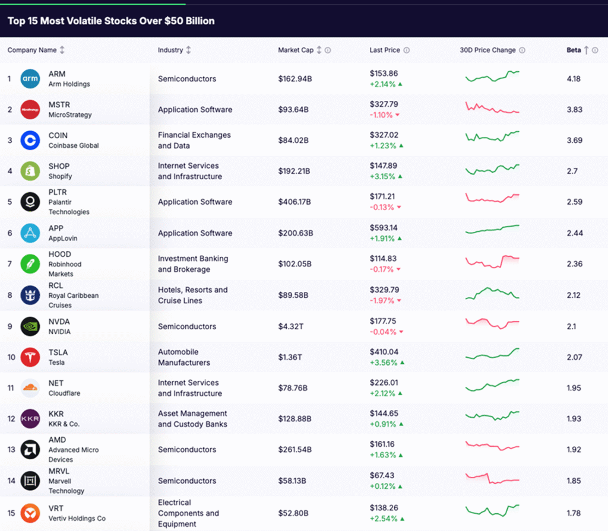Screen dimensions: 608x531
Task: Click the Cloudflare logo
Action: pos(29,387)
